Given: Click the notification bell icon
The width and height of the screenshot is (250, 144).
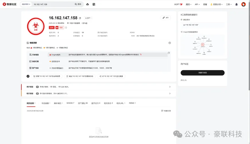Looking at the screenshot, I should tap(236, 4).
